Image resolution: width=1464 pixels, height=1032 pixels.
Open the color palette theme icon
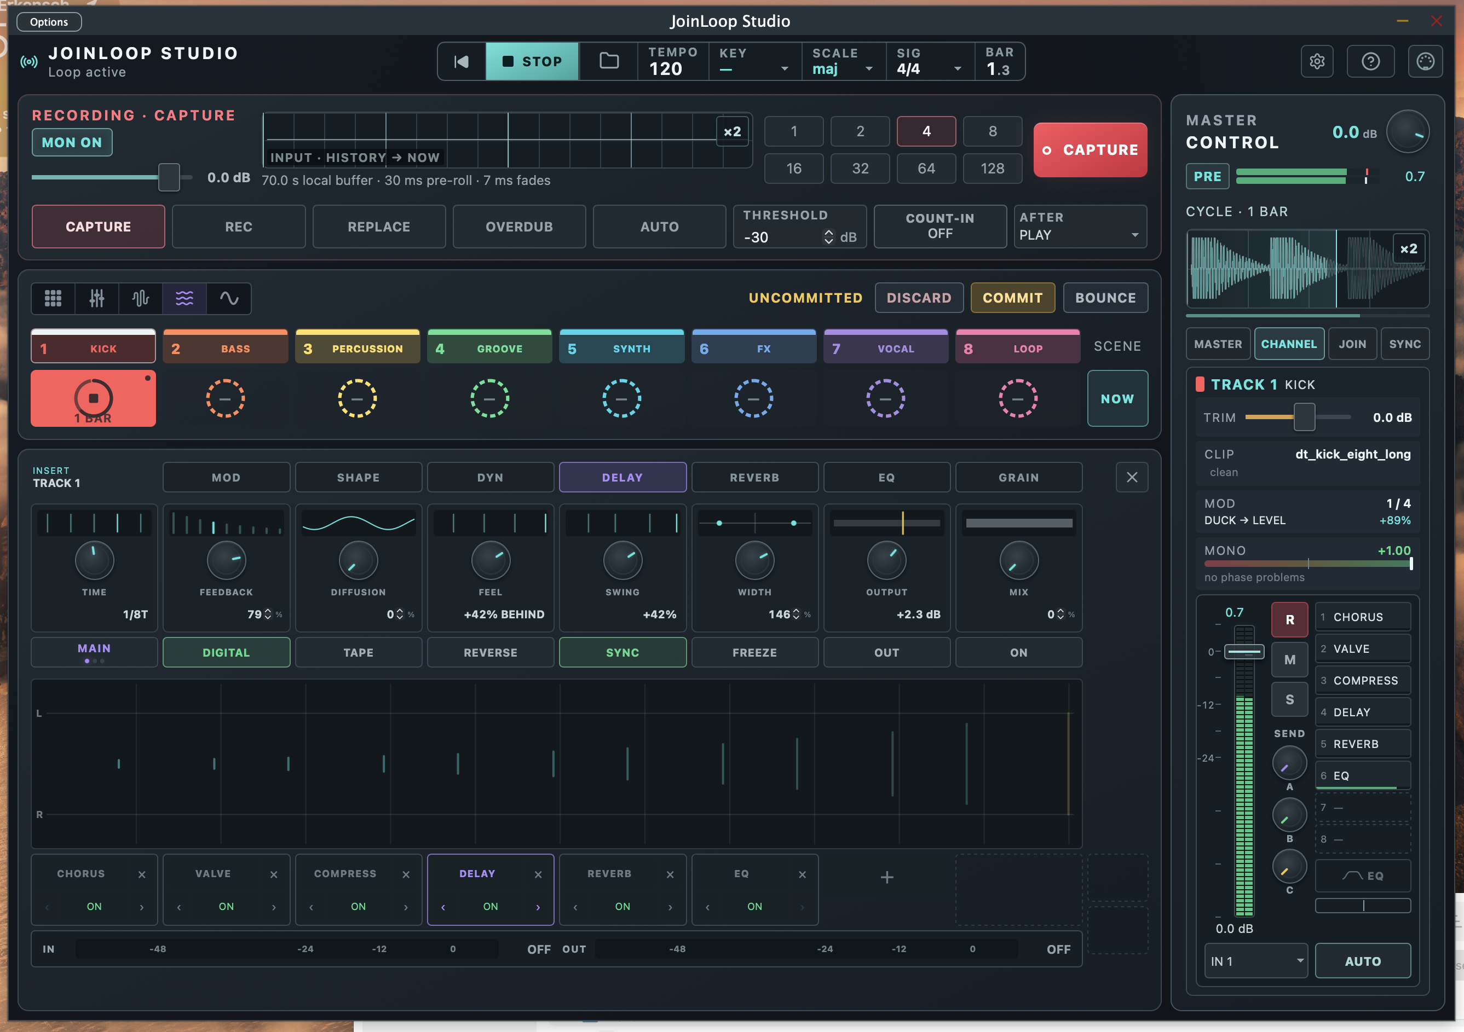[x=1425, y=61]
